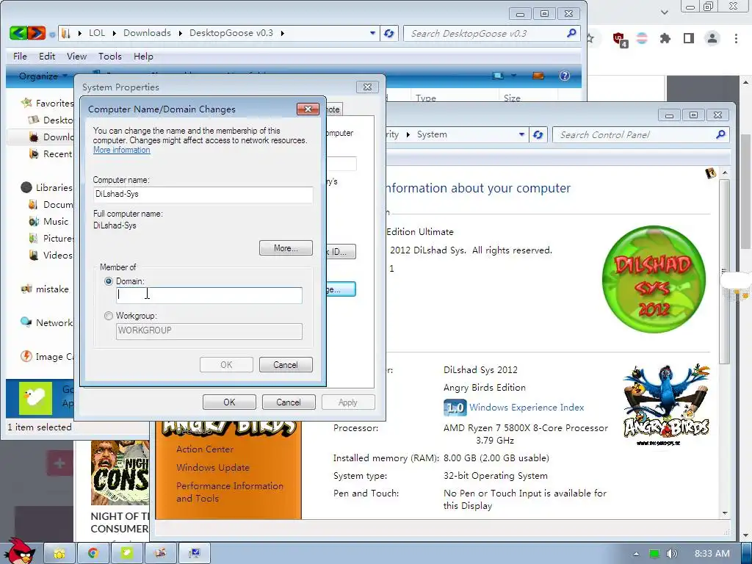Expand the Explorer address bar history dropdown
The height and width of the screenshot is (564, 752).
372,33
